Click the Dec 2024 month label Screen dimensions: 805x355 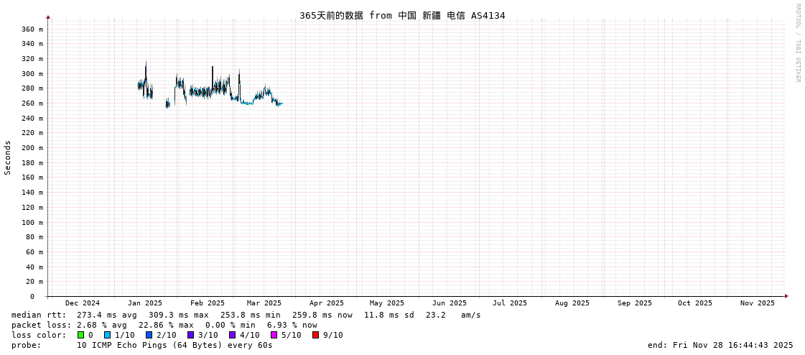pyautogui.click(x=83, y=303)
